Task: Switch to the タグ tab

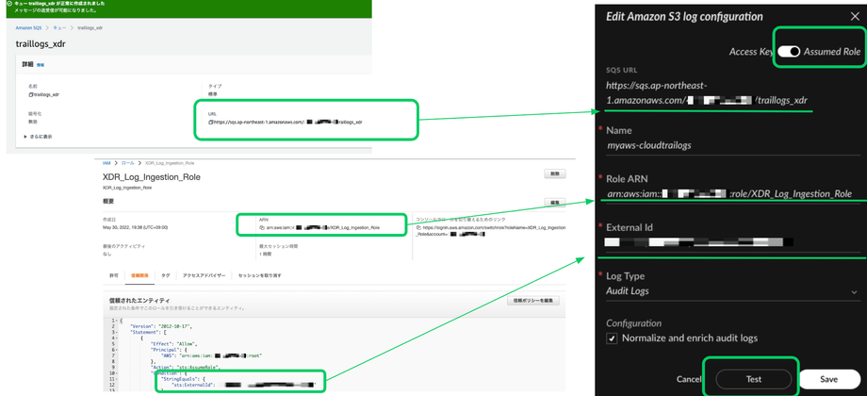Action: pyautogui.click(x=165, y=275)
